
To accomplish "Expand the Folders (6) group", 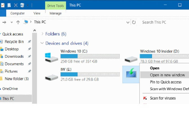I will point(42,34).
